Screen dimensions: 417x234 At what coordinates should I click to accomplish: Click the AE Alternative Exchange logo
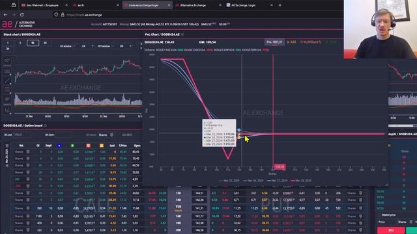tap(19, 24)
